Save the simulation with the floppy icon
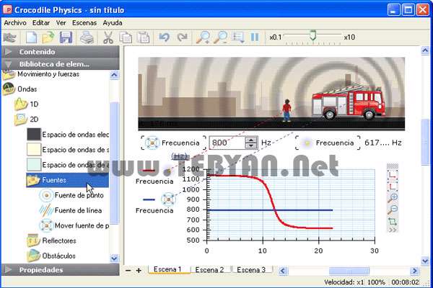Viewport: 433px width, 288px height. pyautogui.click(x=66, y=37)
